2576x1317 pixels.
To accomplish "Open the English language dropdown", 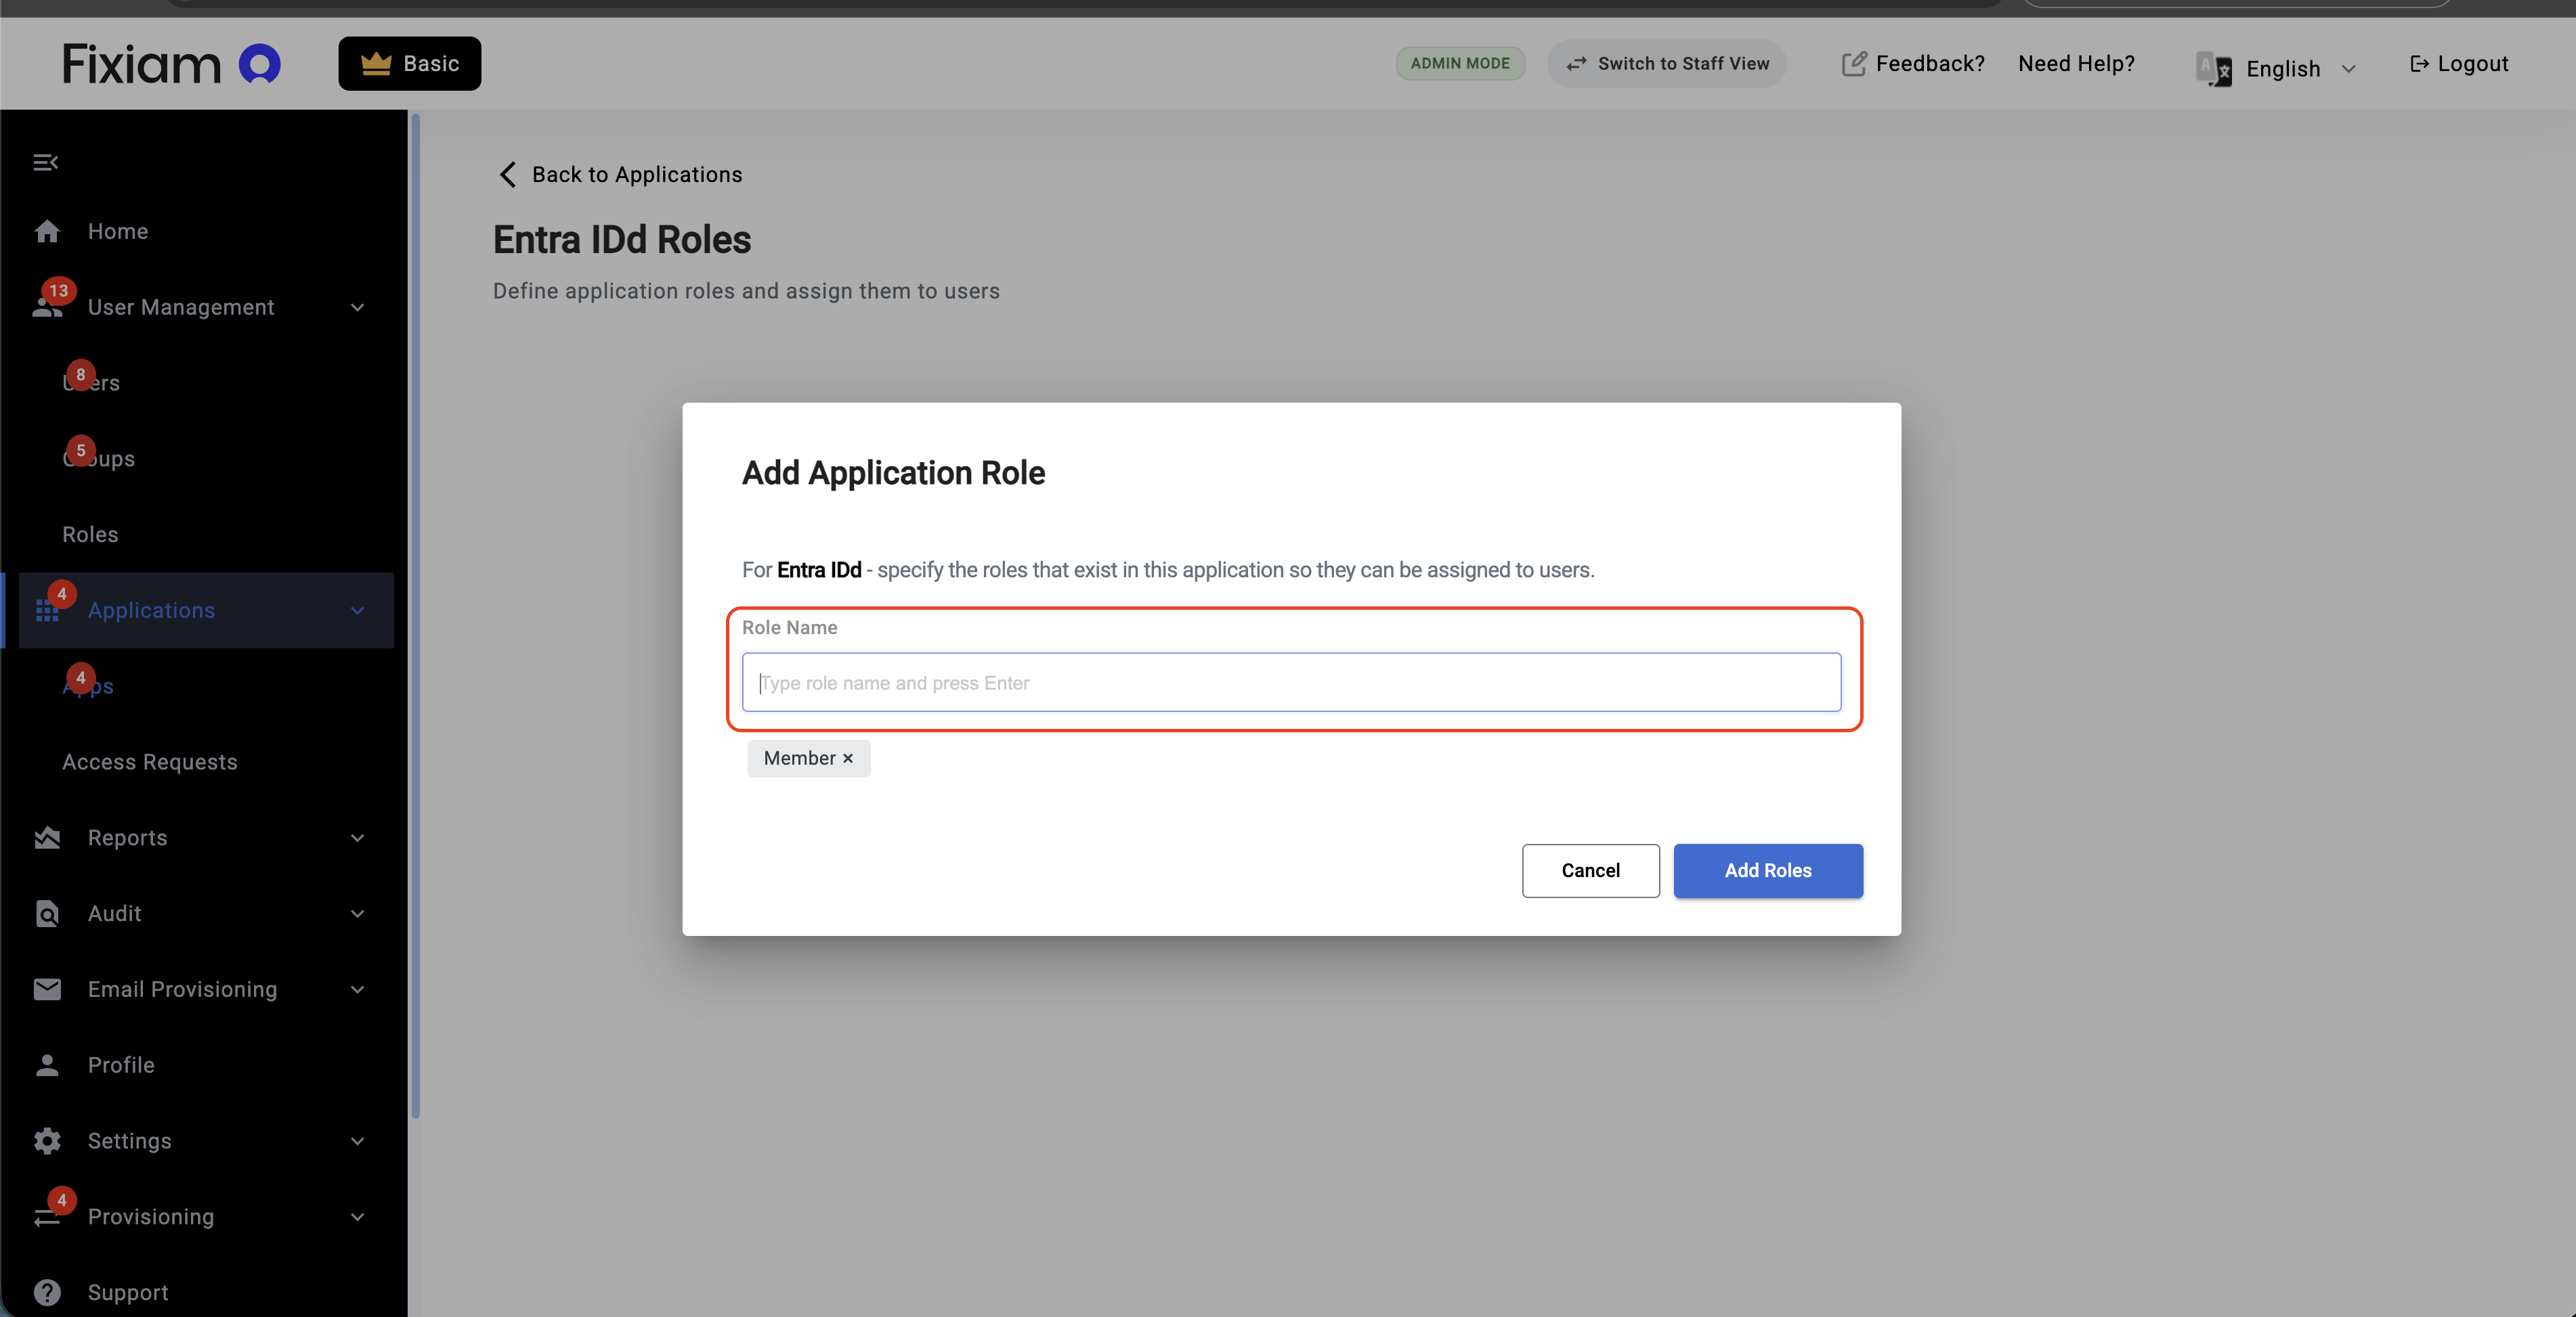I will pyautogui.click(x=2282, y=68).
